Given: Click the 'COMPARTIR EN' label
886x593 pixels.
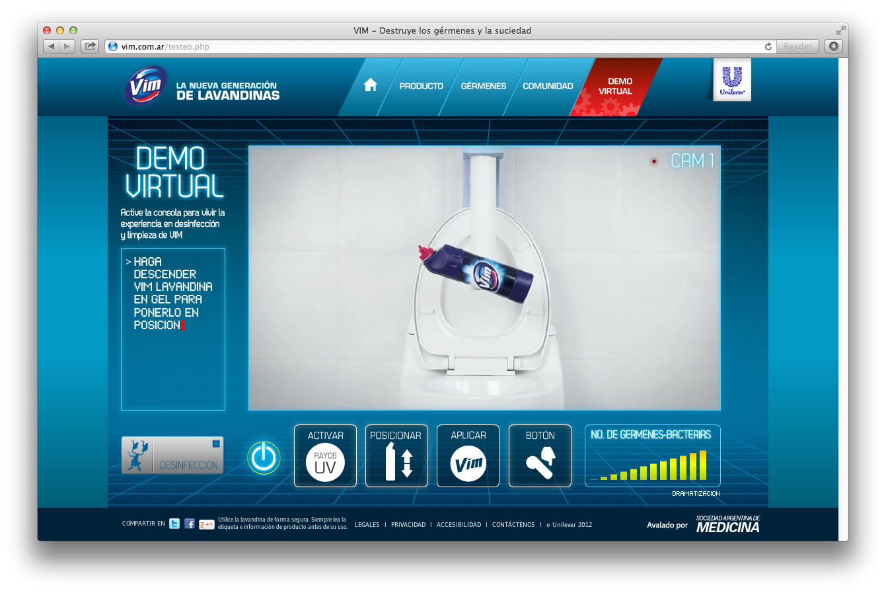Looking at the screenshot, I should (x=143, y=524).
